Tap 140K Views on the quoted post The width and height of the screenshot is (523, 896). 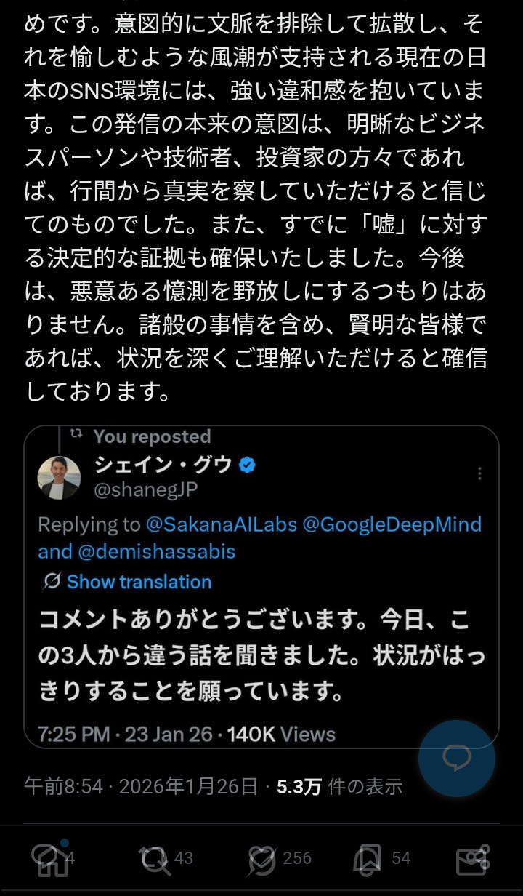click(281, 733)
